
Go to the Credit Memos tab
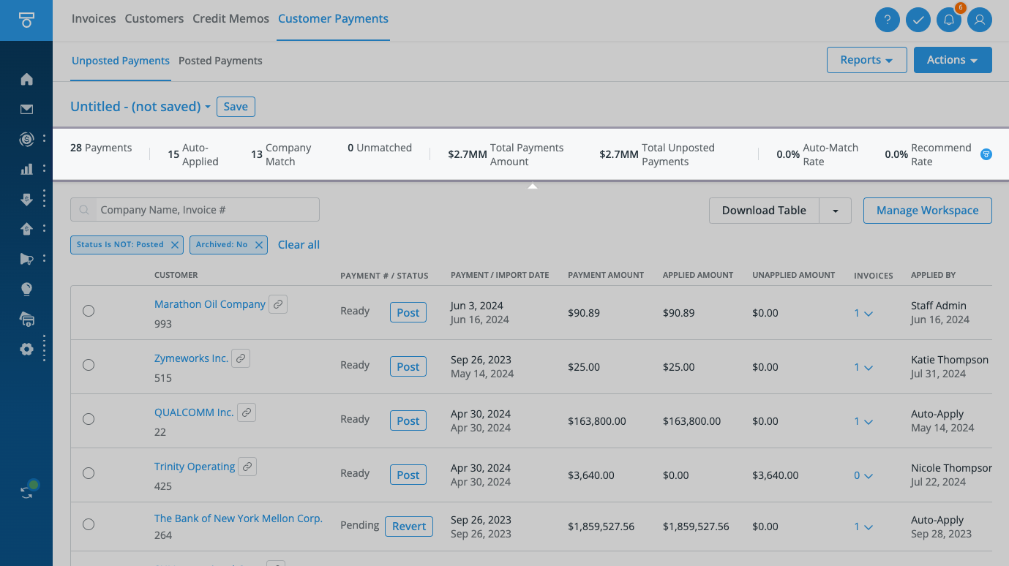pyautogui.click(x=230, y=18)
